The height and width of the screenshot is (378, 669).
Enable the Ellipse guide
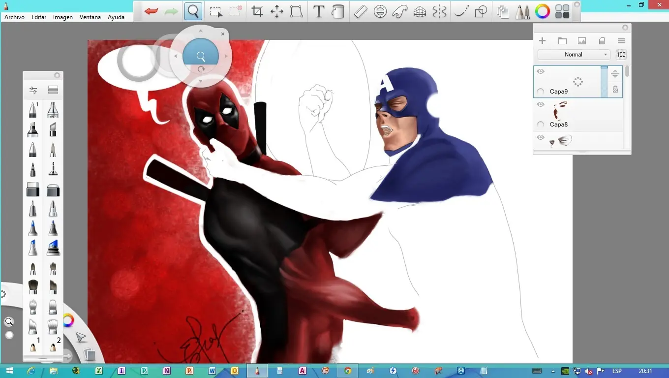pos(380,11)
